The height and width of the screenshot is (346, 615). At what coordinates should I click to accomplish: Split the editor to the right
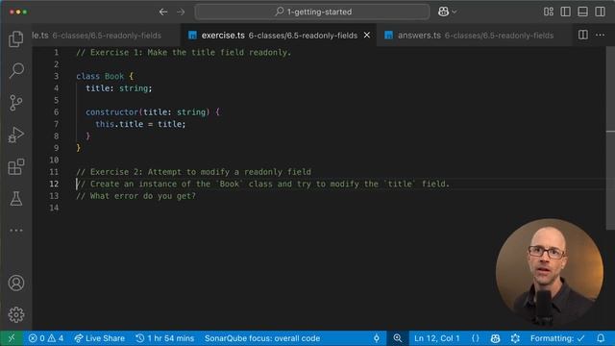tap(583, 35)
